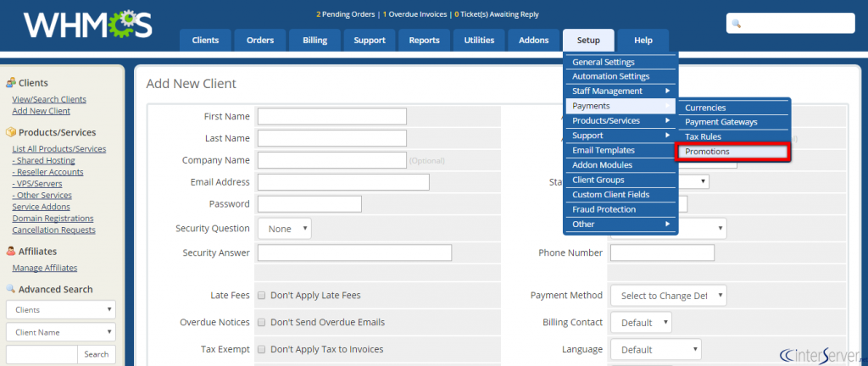868x366 pixels.
Task: Open Service Addons sidebar link
Action: [x=41, y=208]
